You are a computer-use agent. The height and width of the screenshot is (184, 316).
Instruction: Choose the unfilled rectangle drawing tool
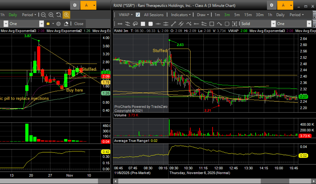tap(212, 24)
